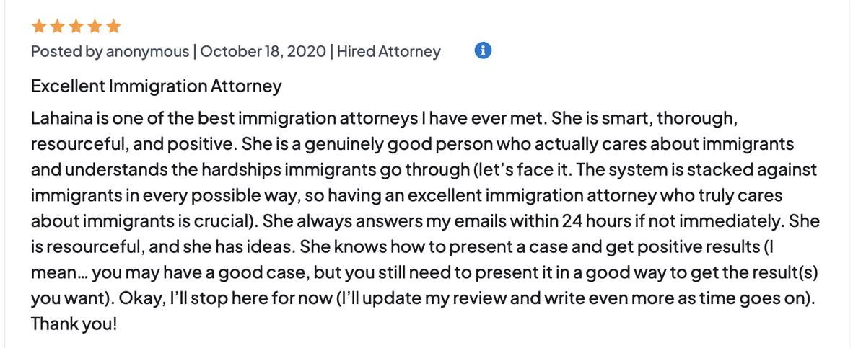The image size is (866, 348).
Task: Click the first orange rating star
Action: click(39, 27)
